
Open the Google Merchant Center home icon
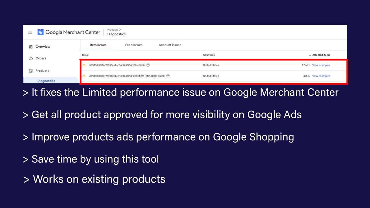[x=40, y=32]
